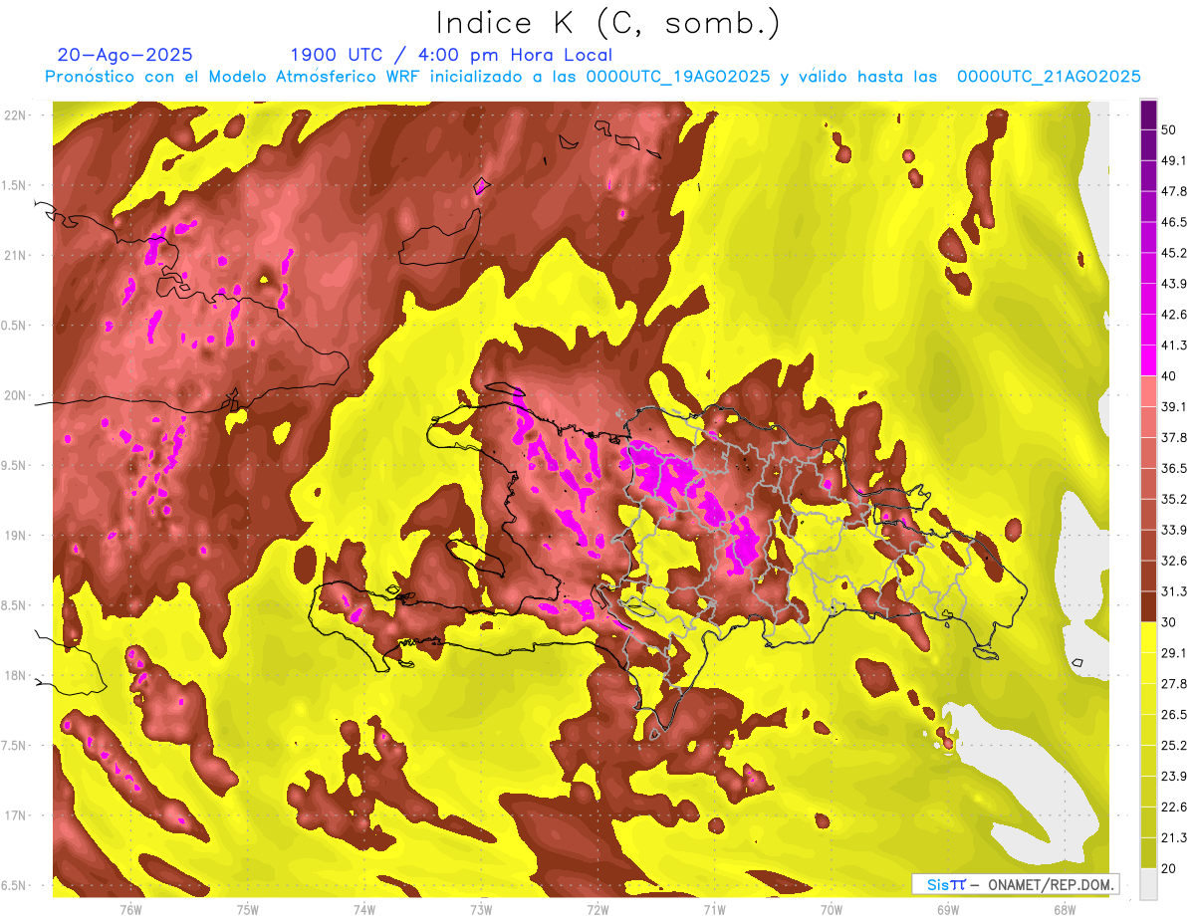Click the 20 value at legend bottom

tap(1170, 868)
